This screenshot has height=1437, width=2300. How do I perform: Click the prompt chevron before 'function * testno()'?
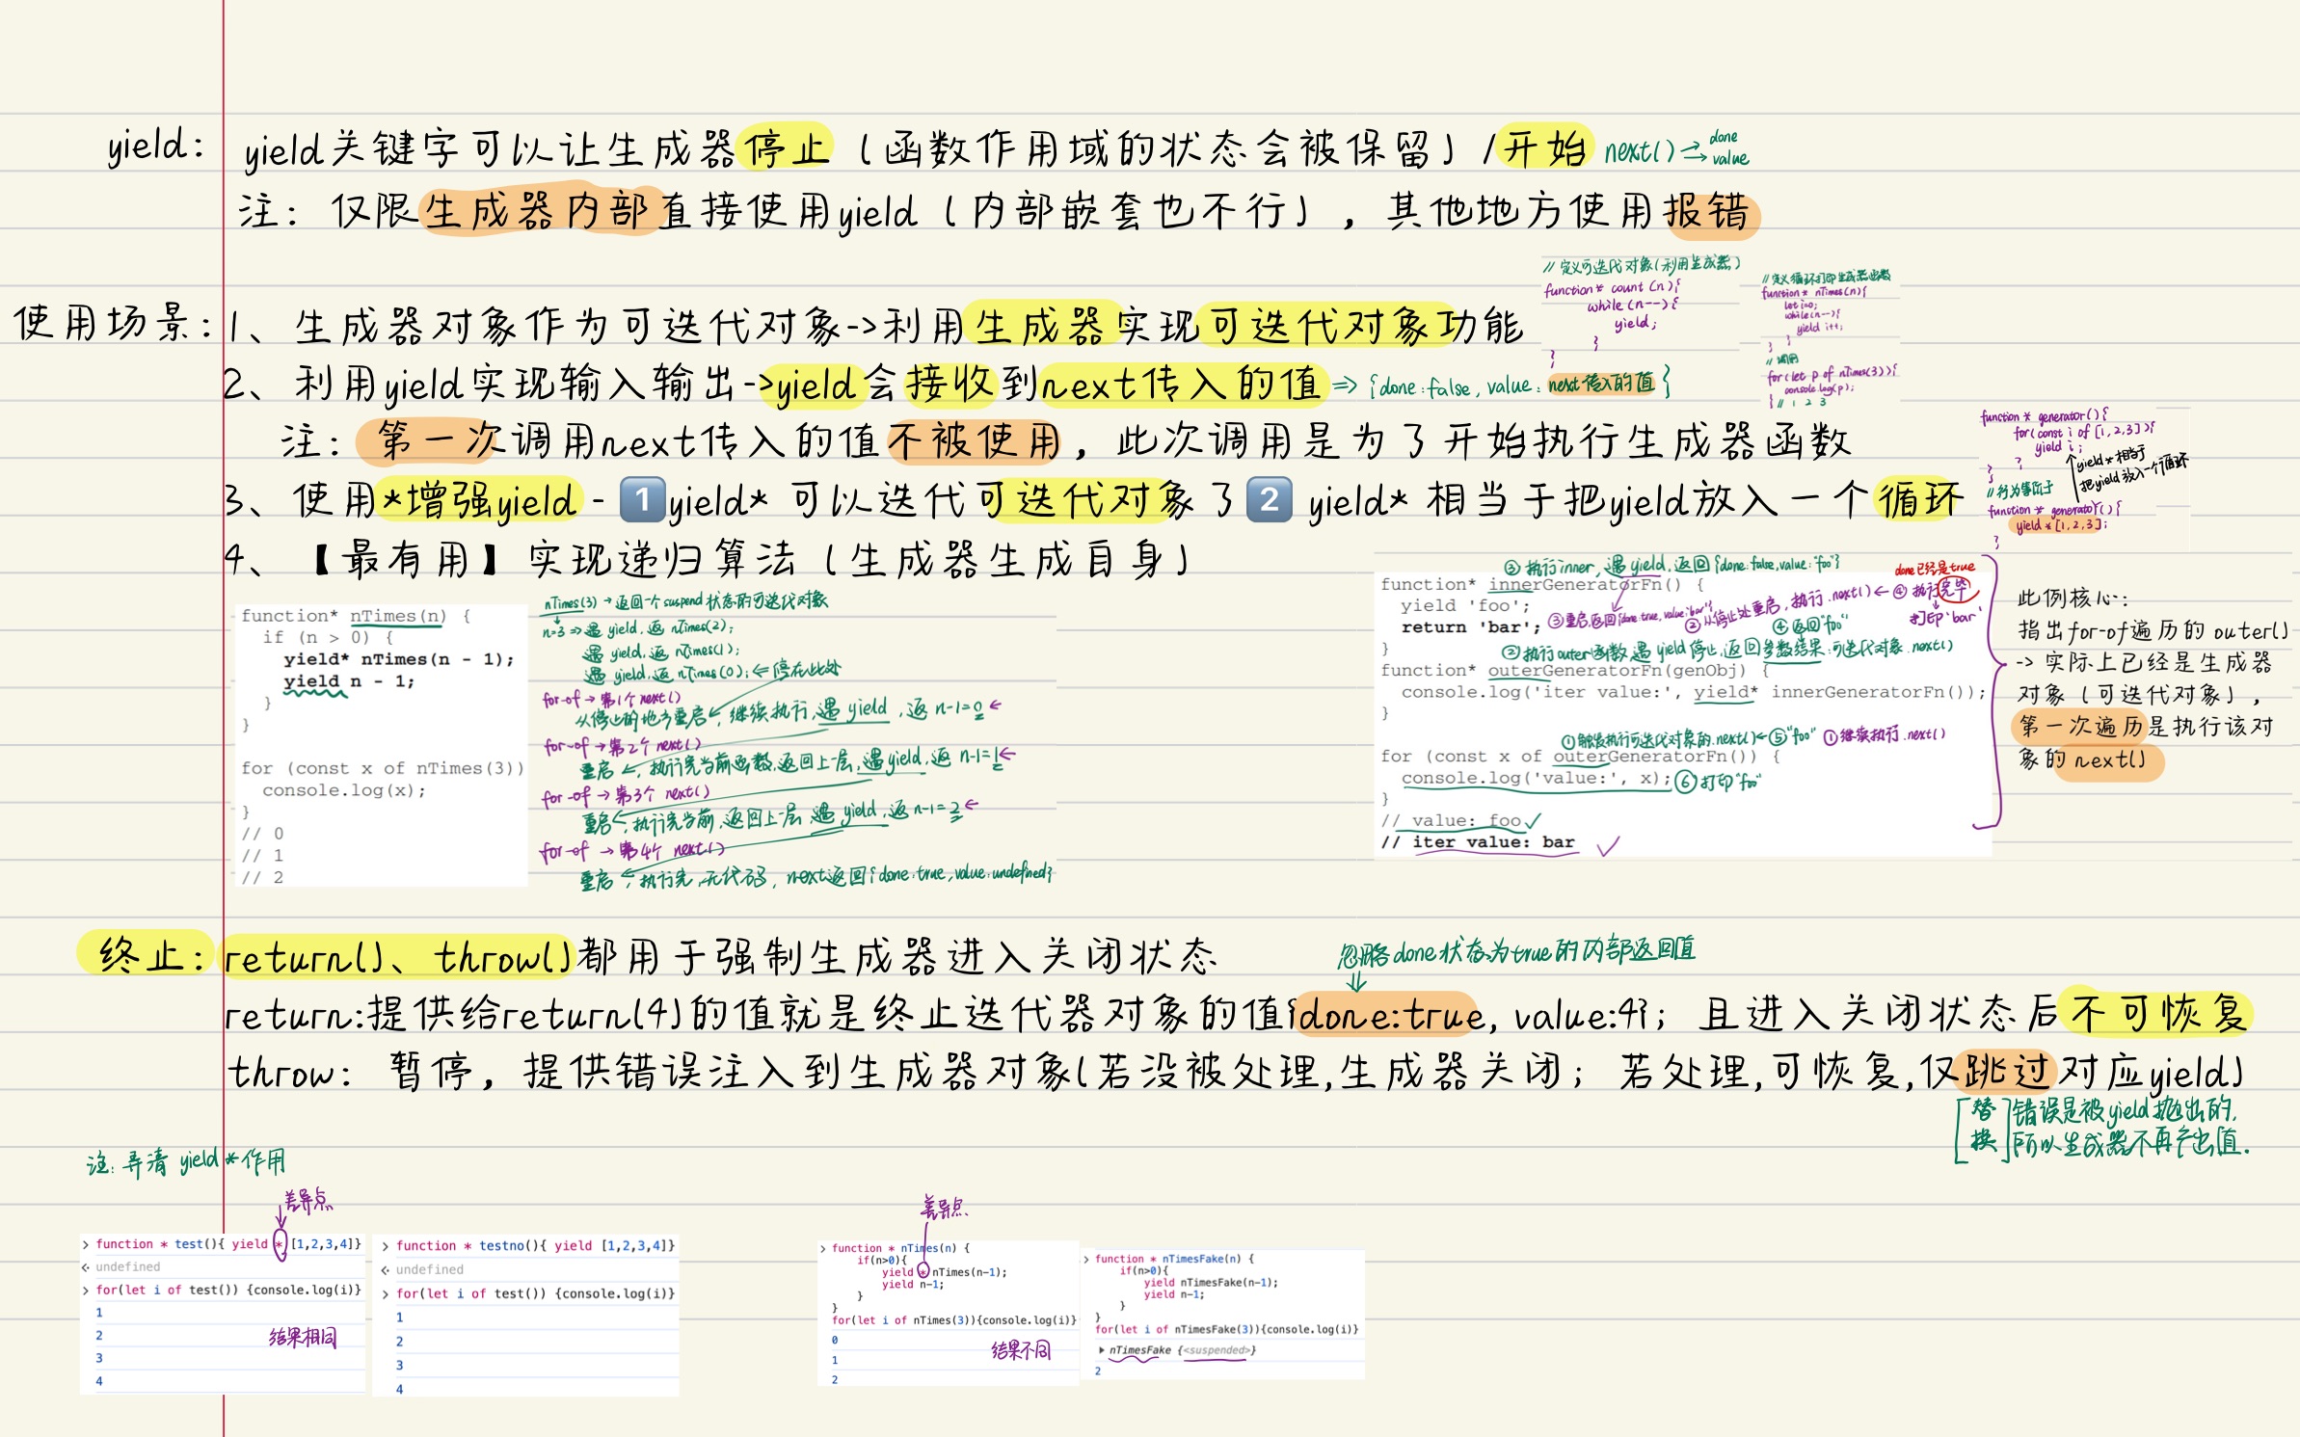coord(386,1246)
